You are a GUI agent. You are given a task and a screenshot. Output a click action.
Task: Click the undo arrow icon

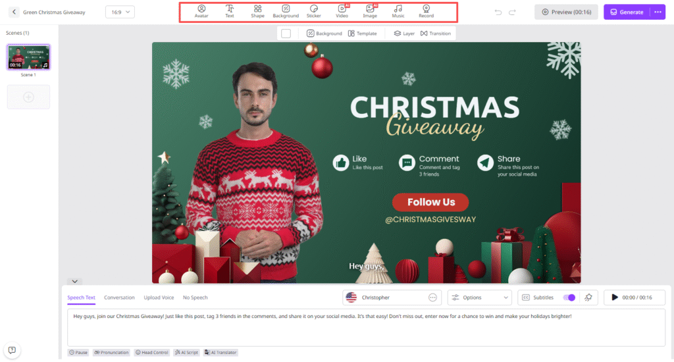coord(498,12)
